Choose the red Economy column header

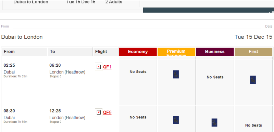138,52
